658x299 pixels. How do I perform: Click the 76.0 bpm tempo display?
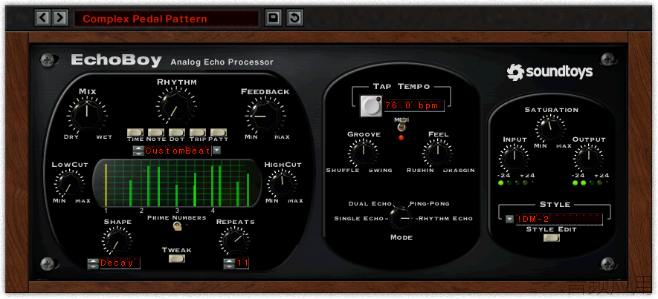point(414,105)
